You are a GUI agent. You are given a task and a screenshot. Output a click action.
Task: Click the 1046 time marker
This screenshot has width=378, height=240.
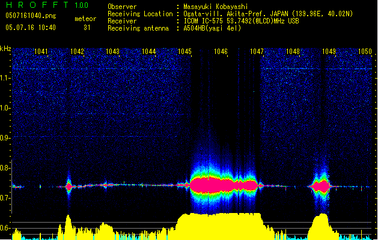point(221,51)
